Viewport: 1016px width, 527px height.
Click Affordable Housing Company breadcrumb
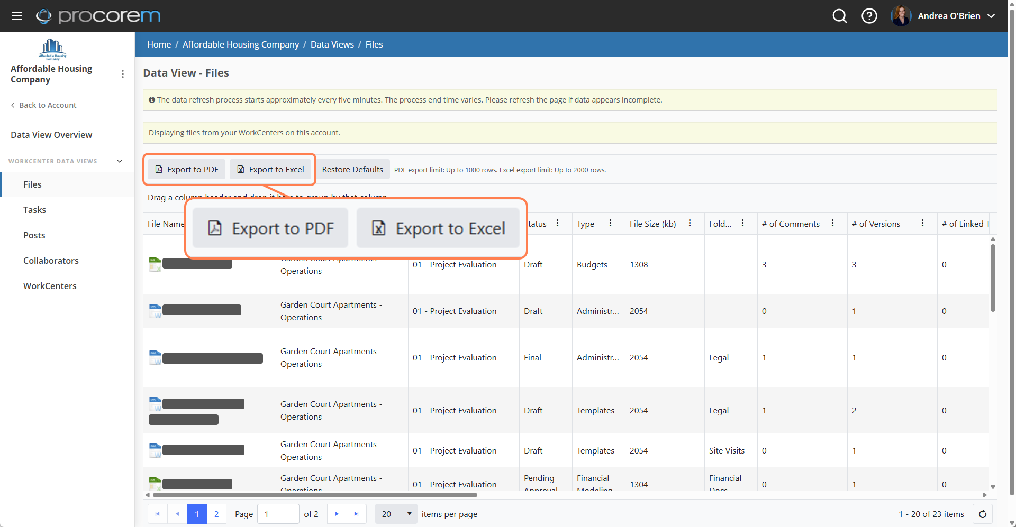241,44
